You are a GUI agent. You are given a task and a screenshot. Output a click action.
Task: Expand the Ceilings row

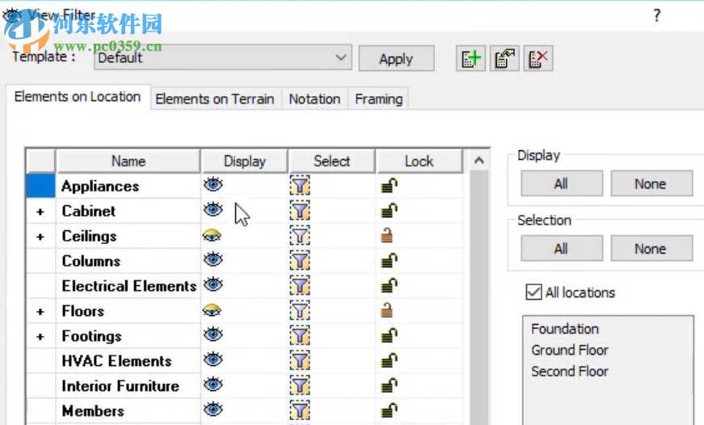click(x=40, y=237)
